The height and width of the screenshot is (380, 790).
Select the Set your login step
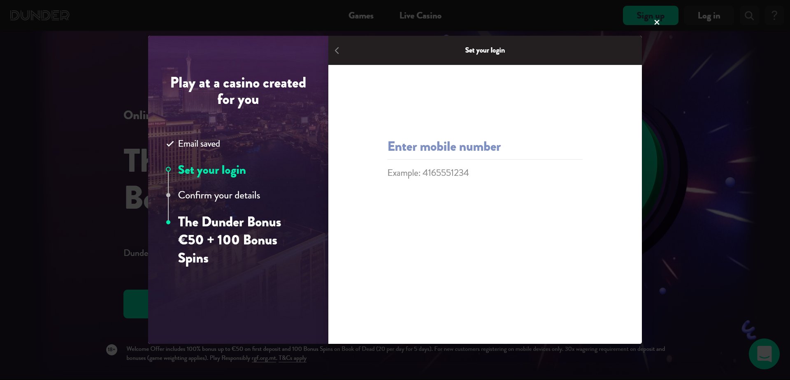point(212,170)
